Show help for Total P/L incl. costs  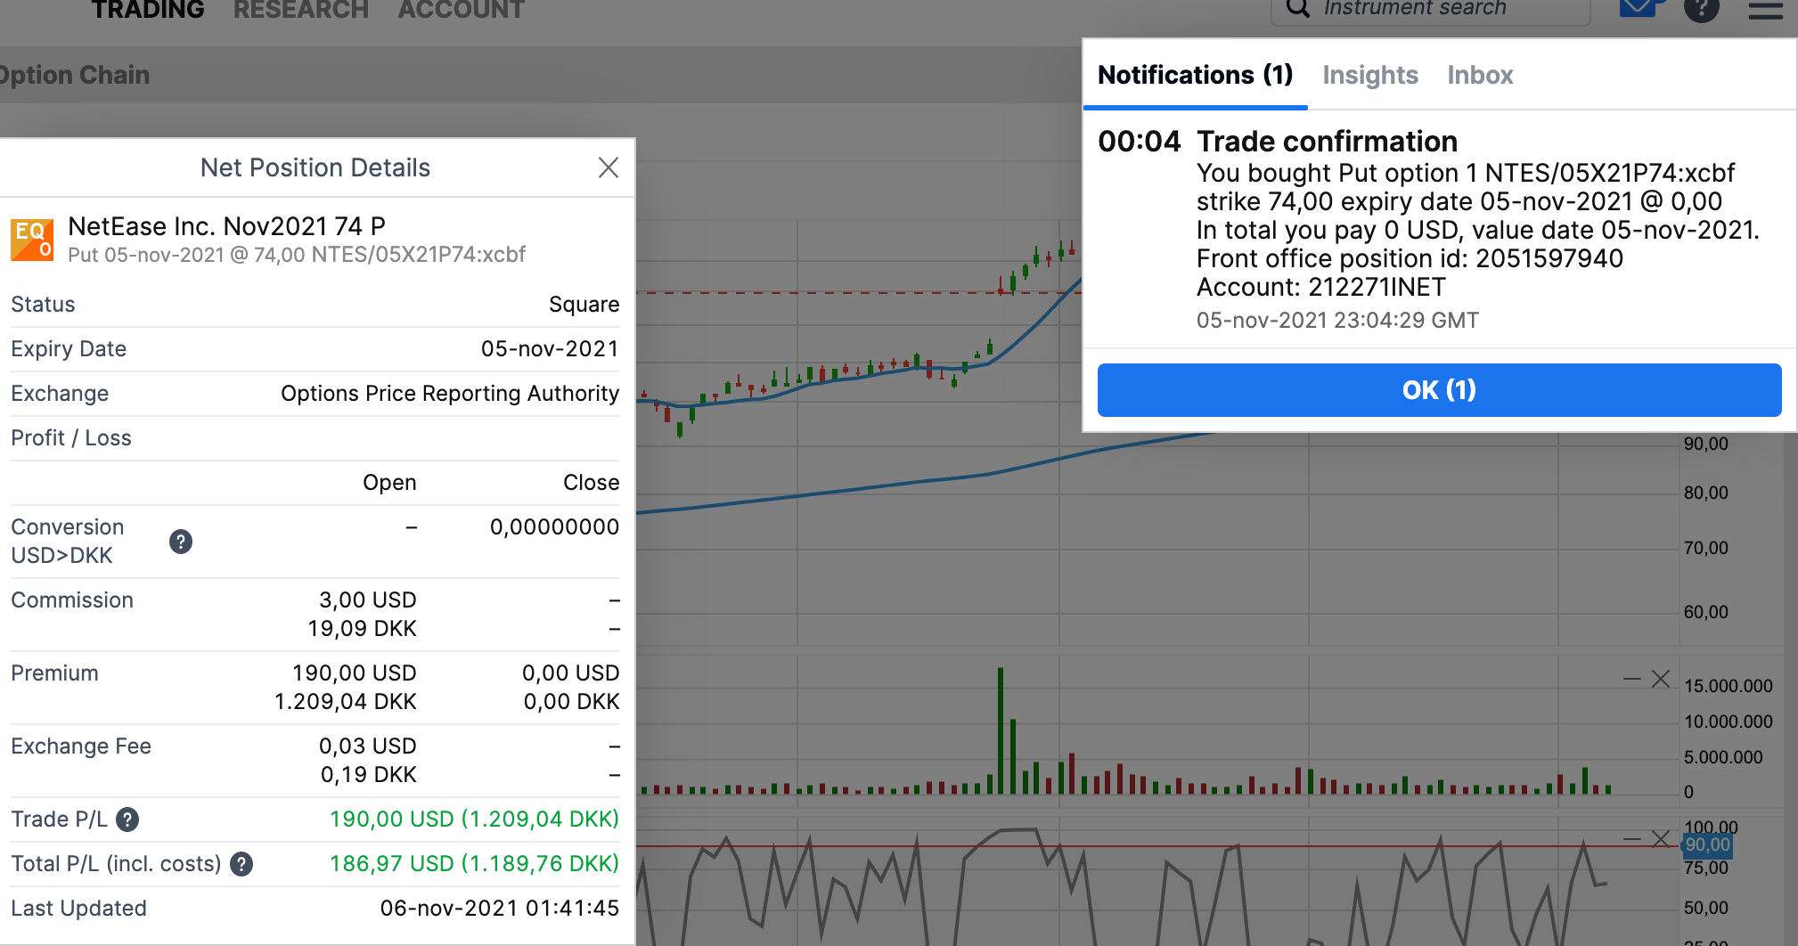click(x=241, y=864)
